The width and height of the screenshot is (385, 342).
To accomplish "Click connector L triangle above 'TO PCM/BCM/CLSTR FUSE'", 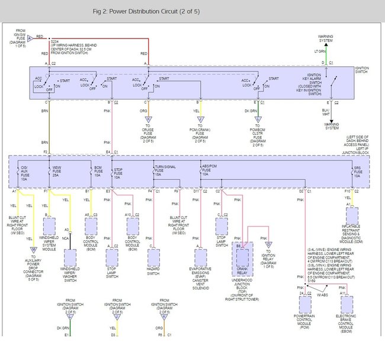I will click(x=258, y=120).
